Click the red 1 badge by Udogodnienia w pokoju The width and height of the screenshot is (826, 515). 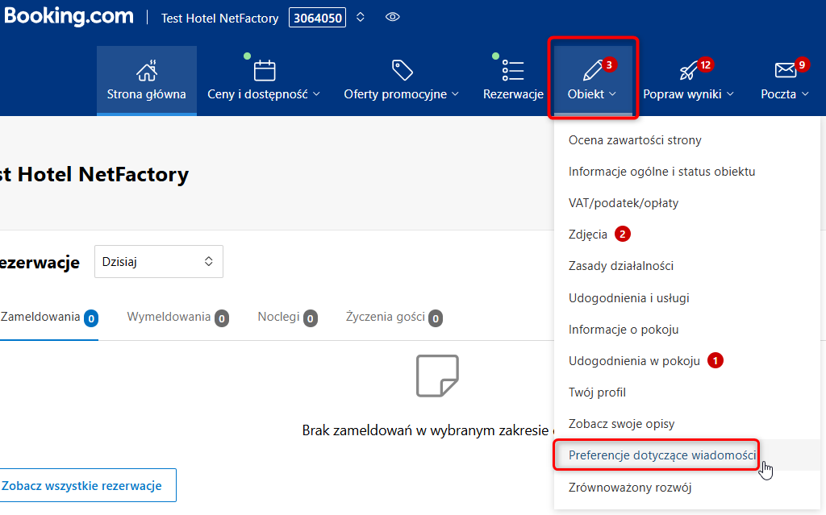(715, 361)
